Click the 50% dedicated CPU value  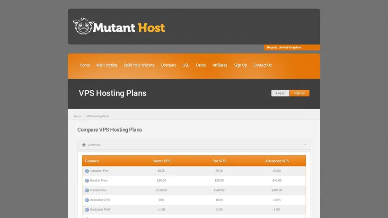coord(161,200)
